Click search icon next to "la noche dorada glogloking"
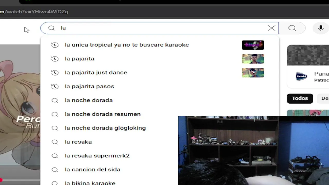Viewport: 329px width, 185px height. [x=55, y=128]
